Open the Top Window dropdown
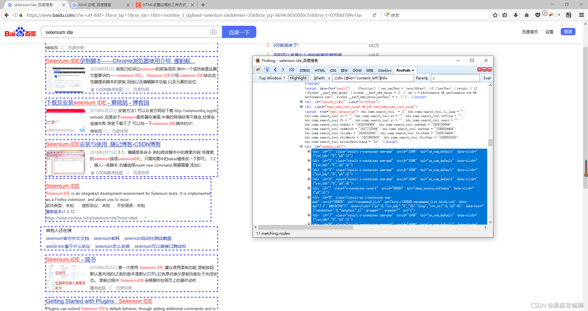The image size is (588, 311). pos(272,78)
